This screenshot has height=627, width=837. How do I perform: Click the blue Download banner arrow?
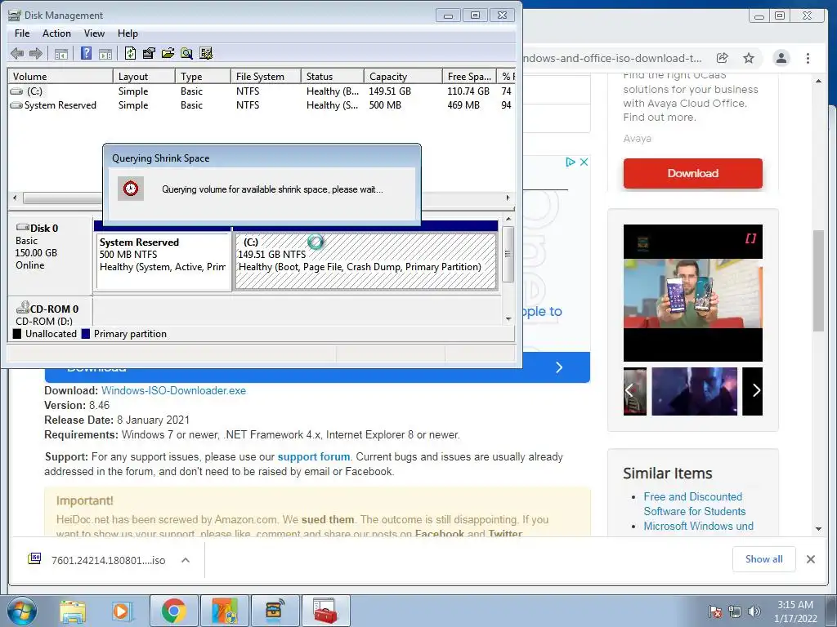coord(558,367)
